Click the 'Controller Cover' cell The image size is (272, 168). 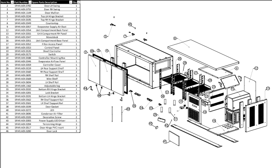click(x=52, y=65)
